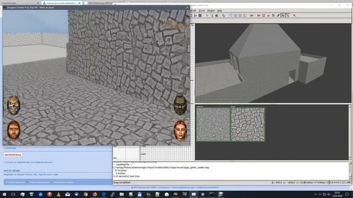
Task: Open VLC media player from the taskbar
Action: (x=58, y=194)
